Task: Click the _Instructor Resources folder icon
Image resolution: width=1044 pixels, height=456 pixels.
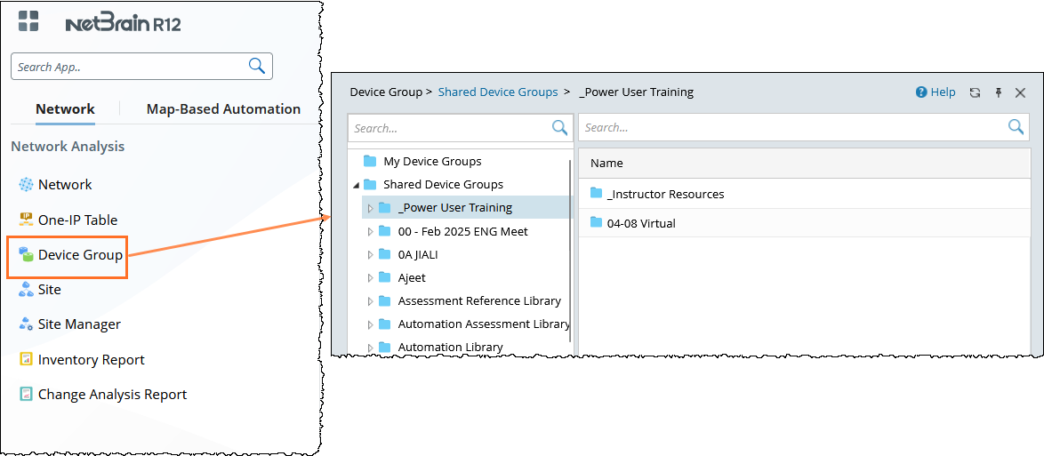Action: [x=596, y=194]
